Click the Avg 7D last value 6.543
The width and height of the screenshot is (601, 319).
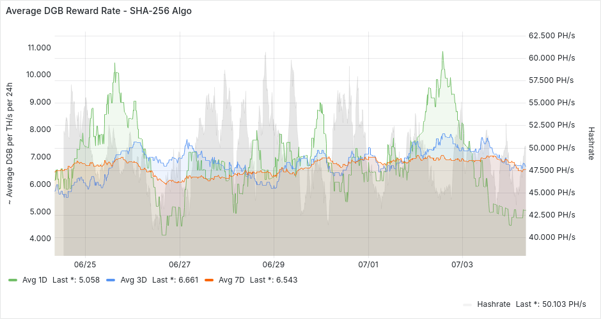pos(286,280)
